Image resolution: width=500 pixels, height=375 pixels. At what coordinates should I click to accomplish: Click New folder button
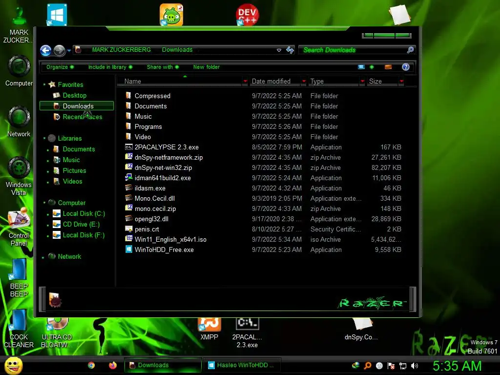[x=207, y=67]
